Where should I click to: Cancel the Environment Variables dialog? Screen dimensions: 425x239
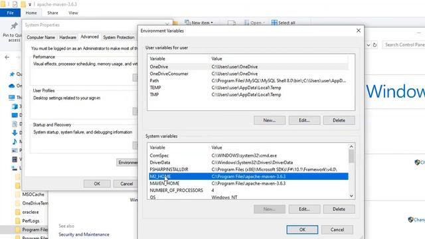[337, 230]
